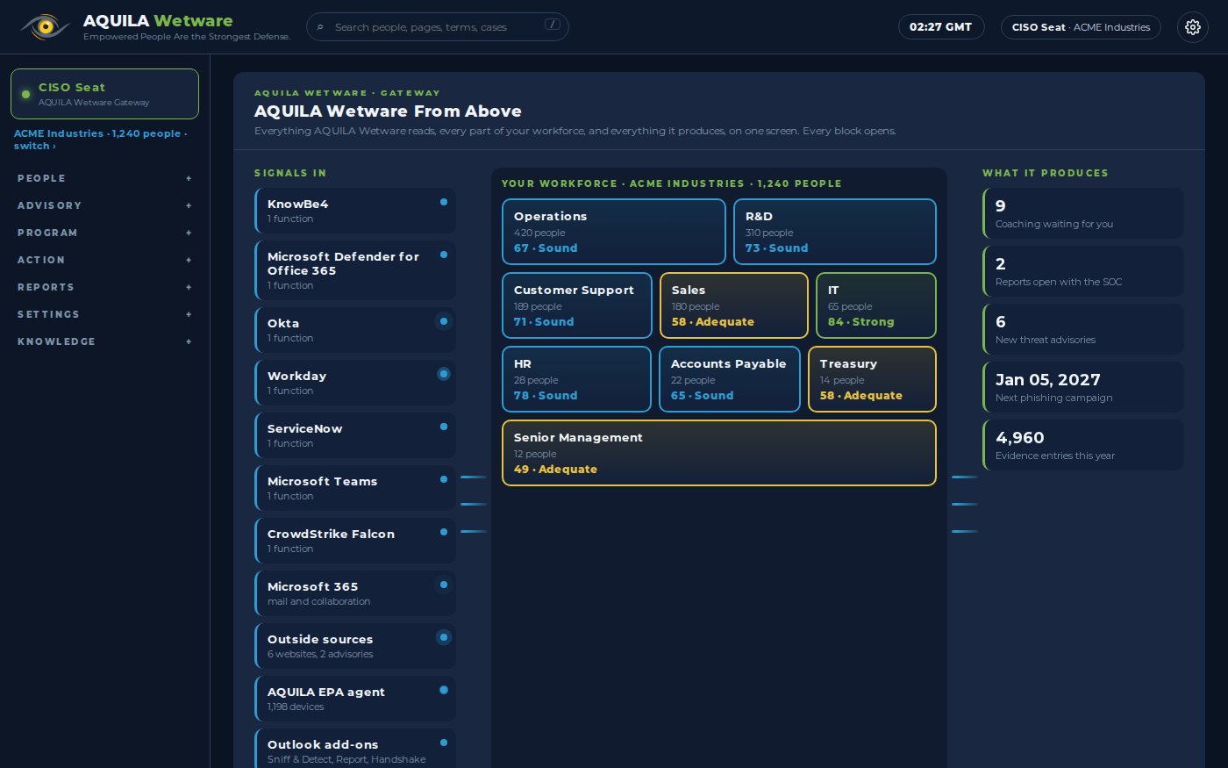Open the Coaching waiting for you card

point(1083,213)
